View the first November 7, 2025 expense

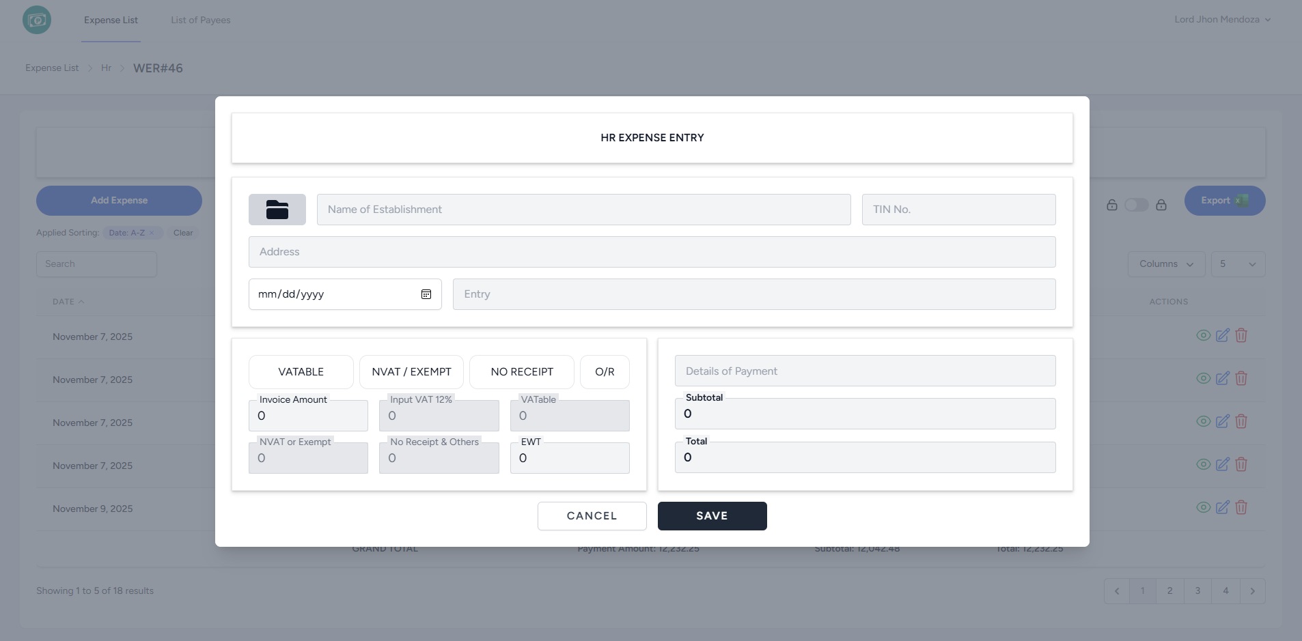(x=1204, y=335)
